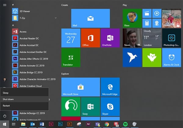Viewport: 183px width, 128px height.
Task: Open the Xbox tile
Action: [132, 18]
